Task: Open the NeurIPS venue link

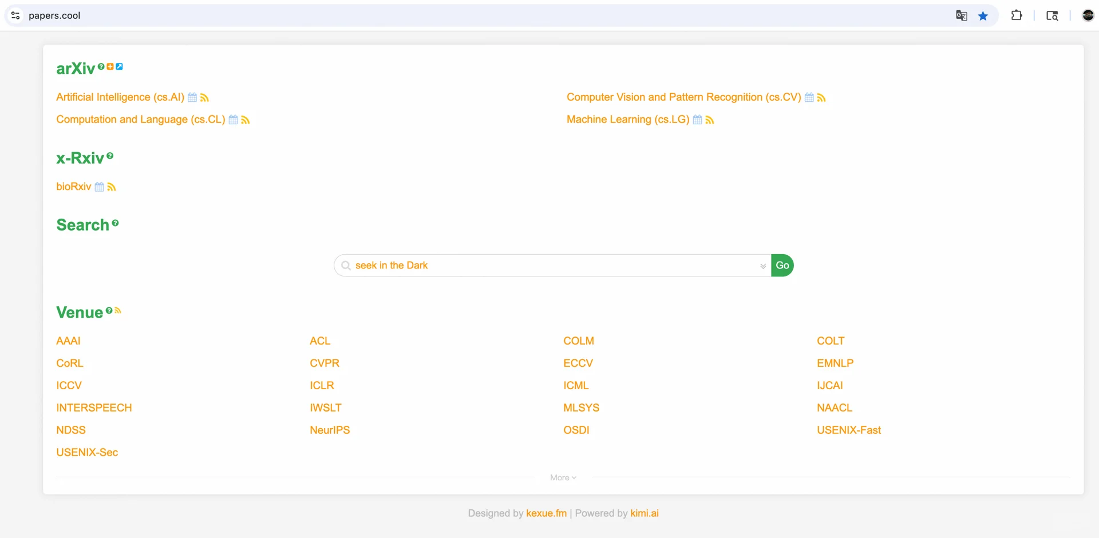Action: 330,430
